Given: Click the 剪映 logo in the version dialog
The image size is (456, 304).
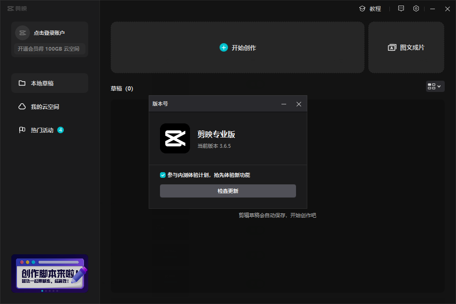Looking at the screenshot, I should coord(175,138).
